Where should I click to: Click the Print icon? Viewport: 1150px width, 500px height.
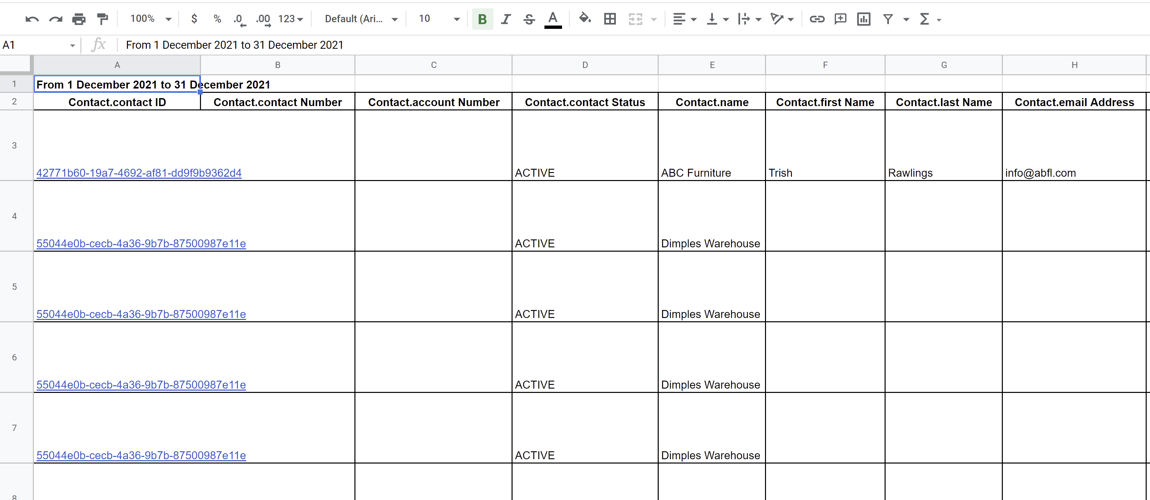[79, 19]
